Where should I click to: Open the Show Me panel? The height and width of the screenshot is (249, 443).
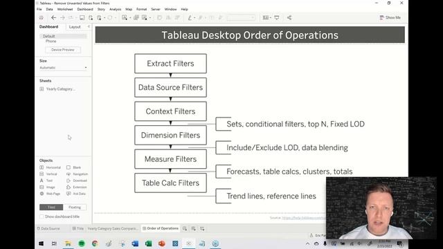pos(390,17)
